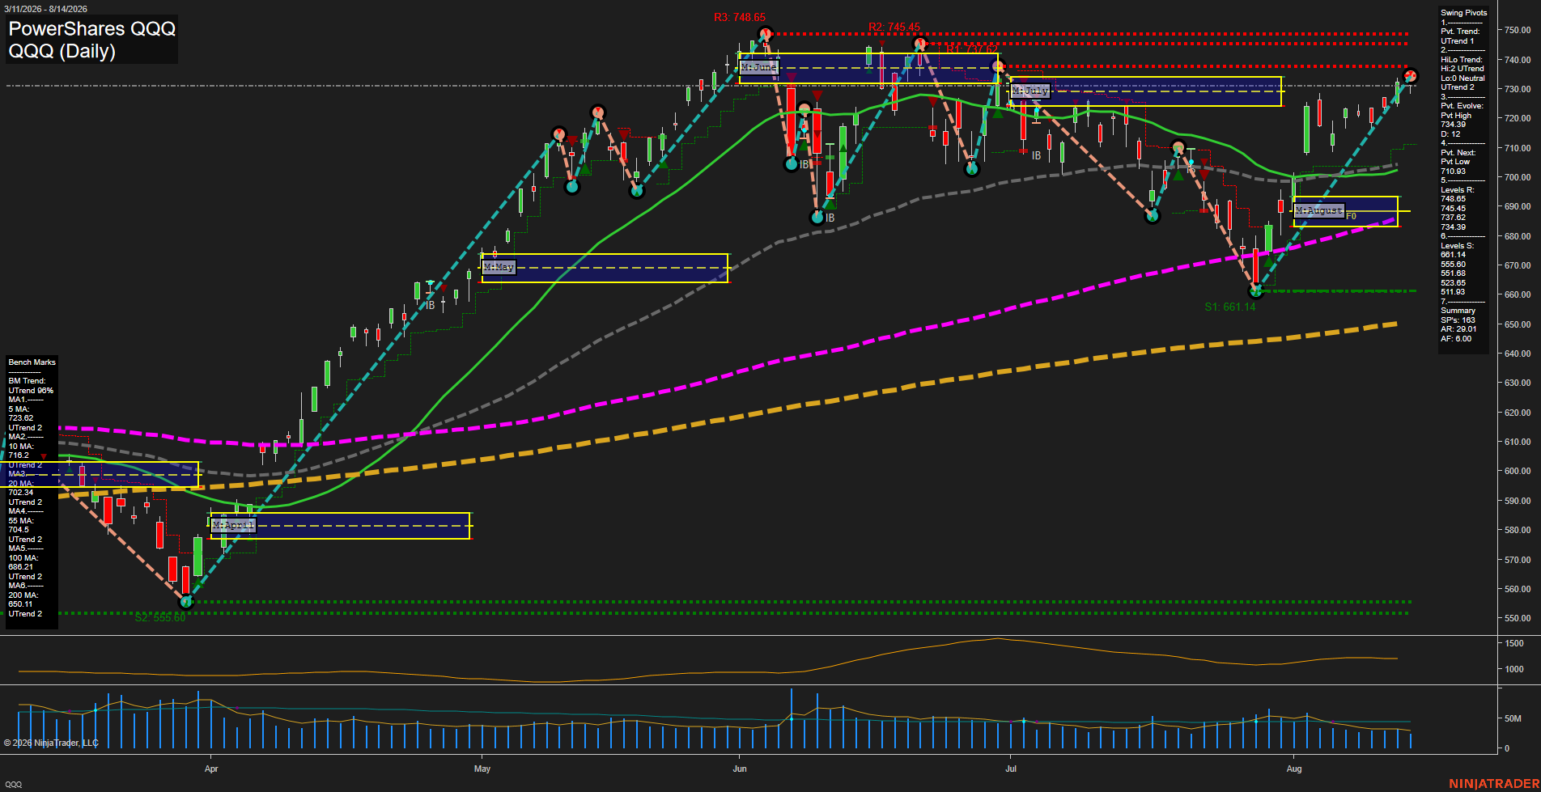Click the "PowerShares QQQ" chart title
Screen dimensions: 1541x792
click(91, 29)
